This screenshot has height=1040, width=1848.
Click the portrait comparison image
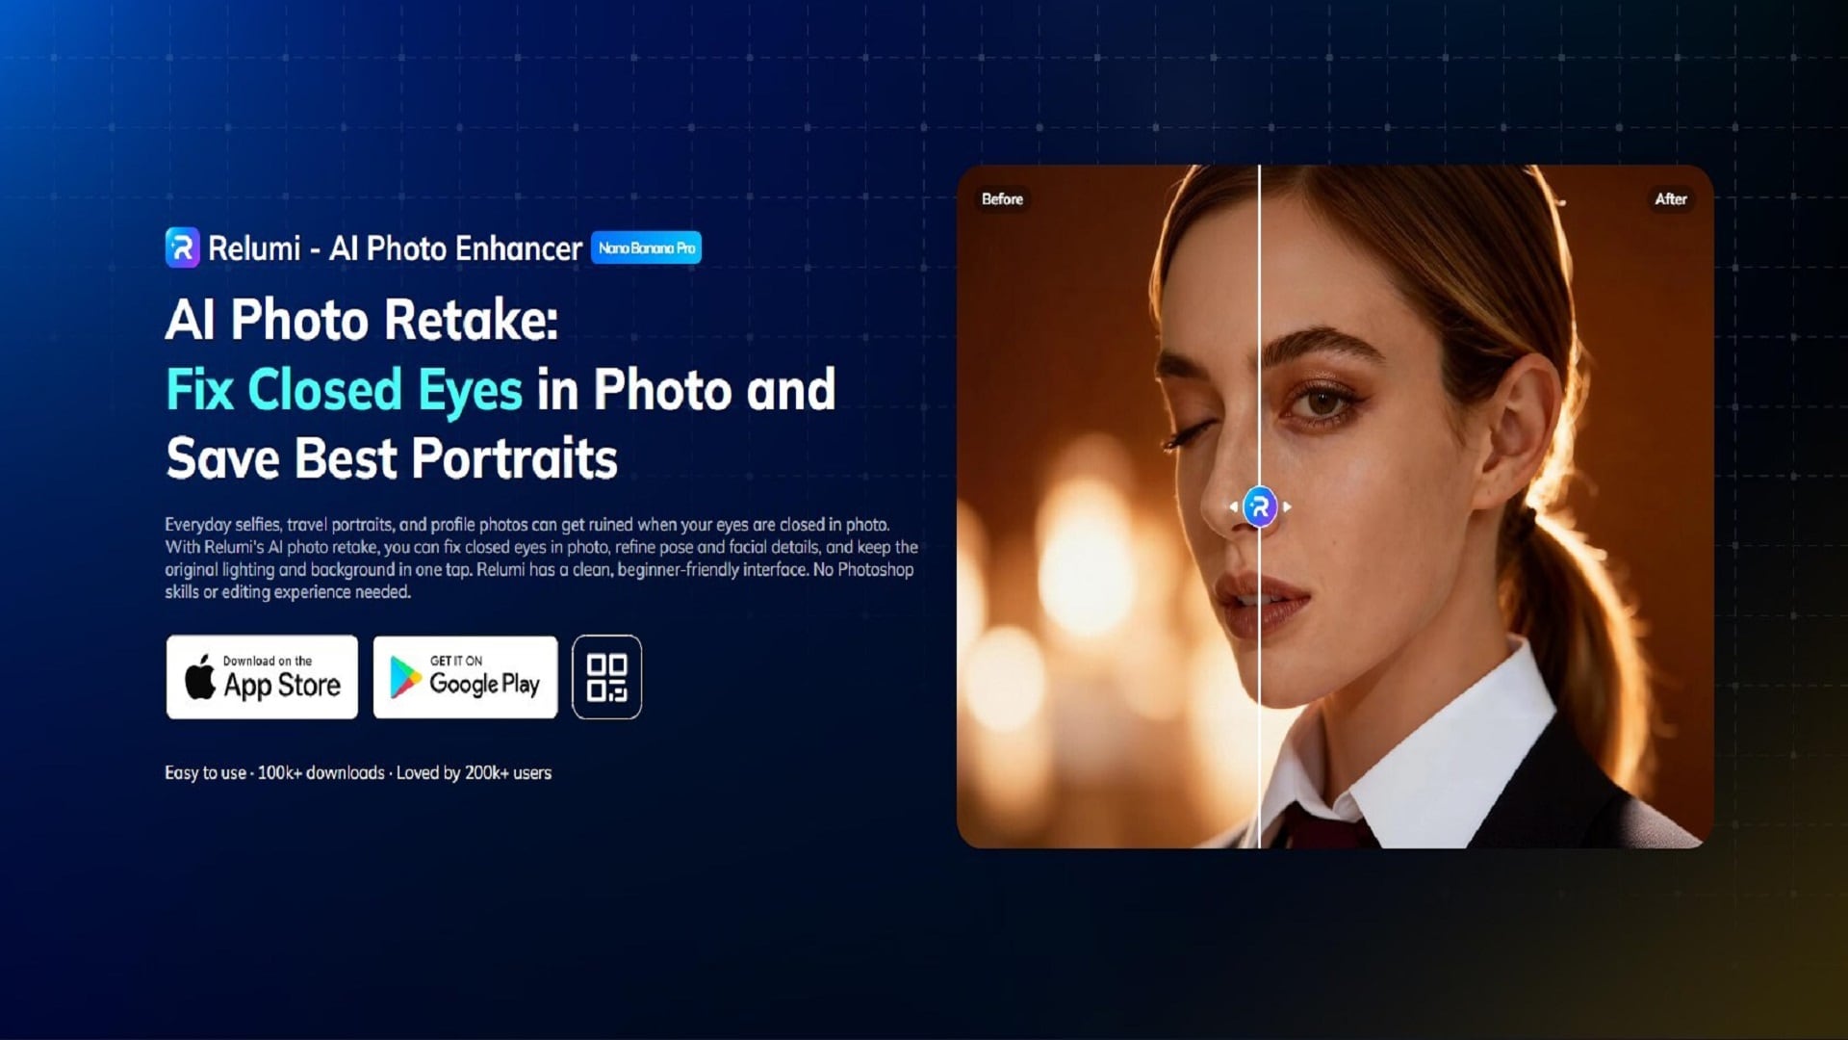[x=1335, y=507]
